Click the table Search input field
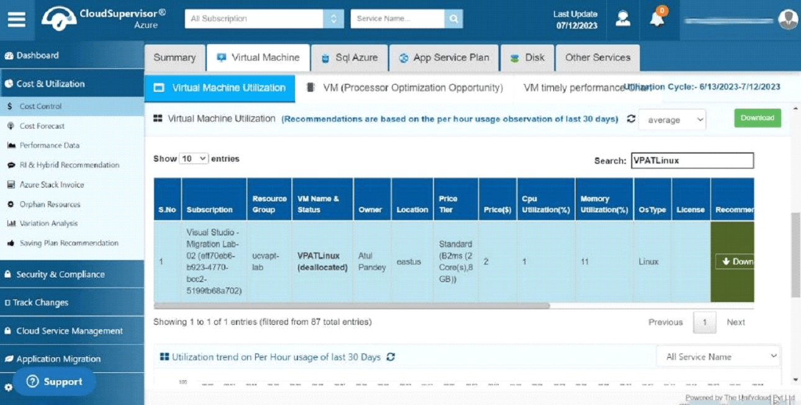This screenshot has width=801, height=405. pos(692,160)
